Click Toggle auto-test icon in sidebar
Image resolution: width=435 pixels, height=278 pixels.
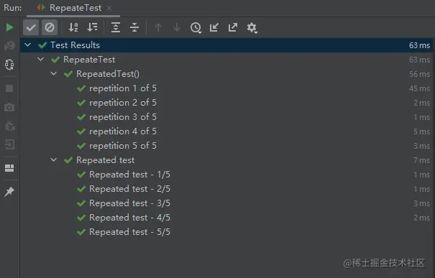[9, 65]
